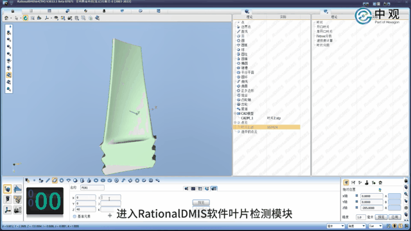This screenshot has width=411, height=231.
Task: Select the curve feature tool in the bottom toolbar
Action: click(123, 180)
